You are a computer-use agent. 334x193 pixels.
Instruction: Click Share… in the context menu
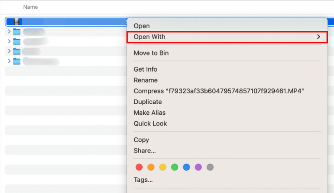pyautogui.click(x=144, y=150)
